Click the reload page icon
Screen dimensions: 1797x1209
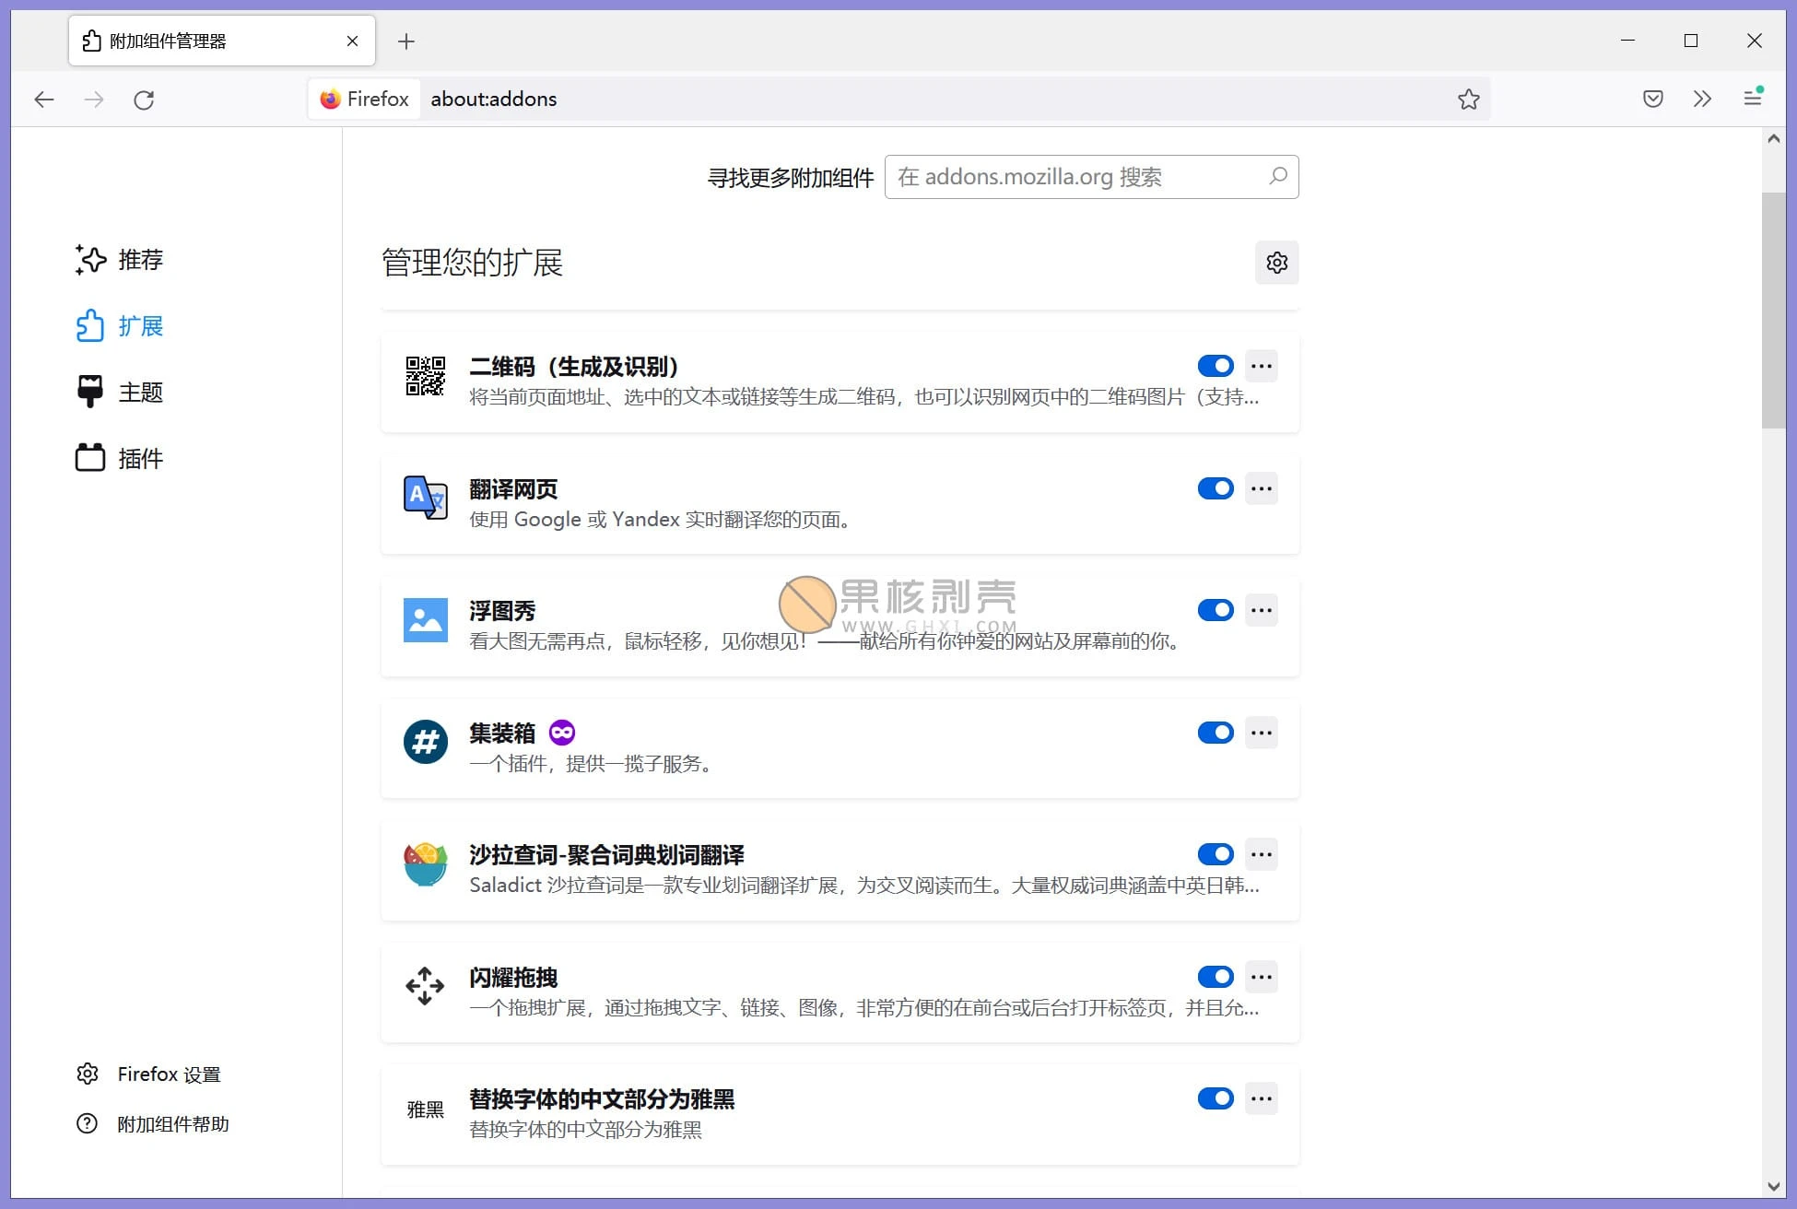pos(144,100)
